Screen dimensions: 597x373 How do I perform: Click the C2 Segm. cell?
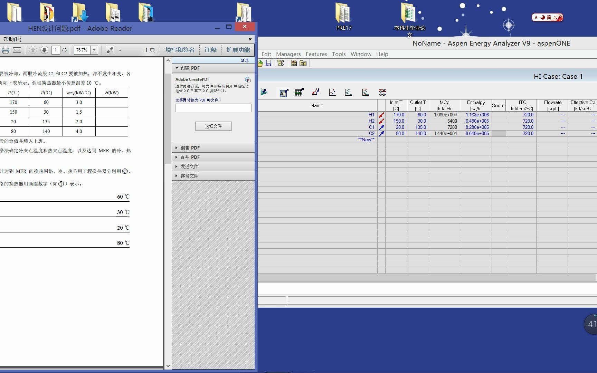click(x=499, y=134)
